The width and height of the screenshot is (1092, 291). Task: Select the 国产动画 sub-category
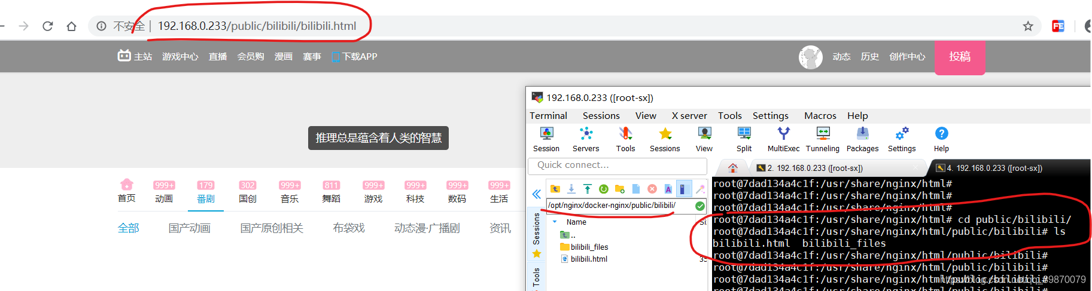point(190,228)
